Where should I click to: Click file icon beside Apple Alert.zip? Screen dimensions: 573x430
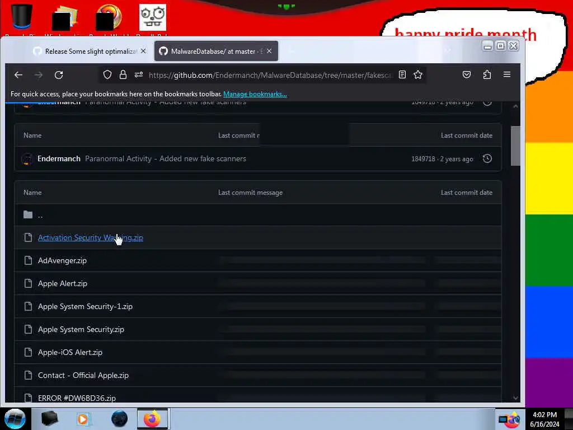pyautogui.click(x=28, y=283)
